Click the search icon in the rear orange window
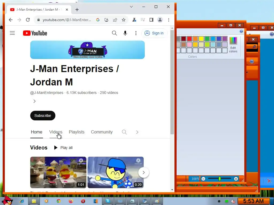The height and width of the screenshot is (205, 274). click(x=254, y=46)
